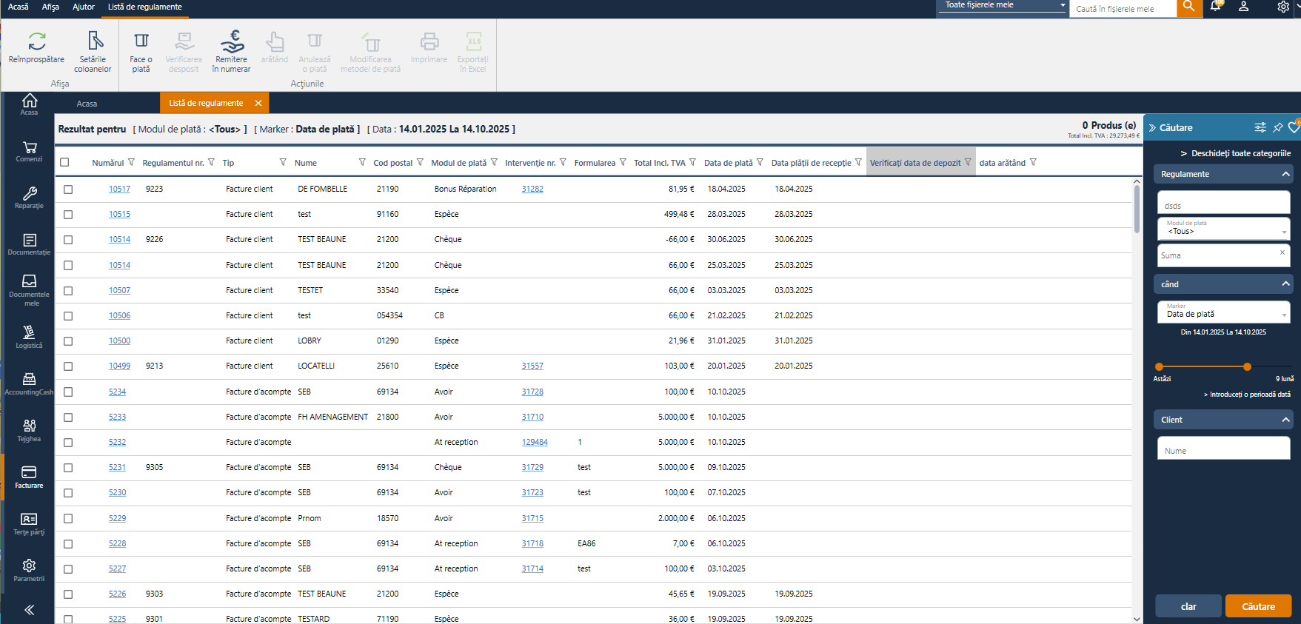Image resolution: width=1301 pixels, height=624 pixels.
Task: Click the Remitere în numerar icon
Action: (232, 41)
